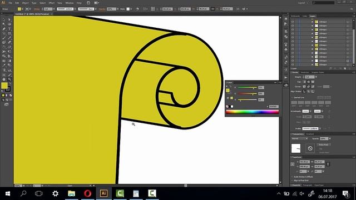The width and height of the screenshot is (356, 200).
Task: Select the Pen tool
Action: click(4, 29)
